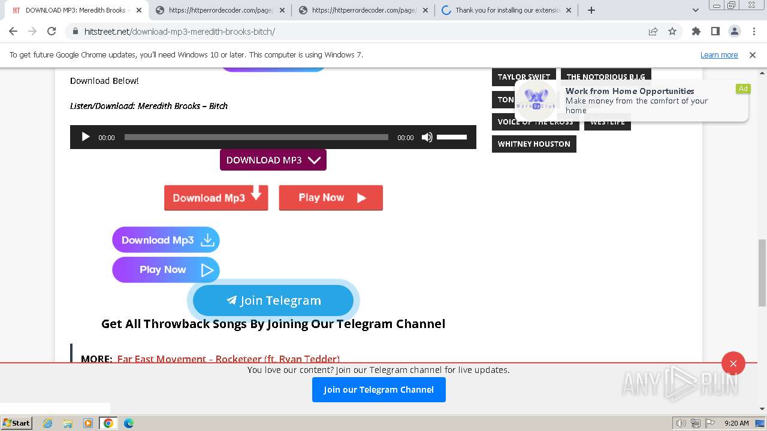
Task: Share this page icon in address bar
Action: (x=653, y=31)
